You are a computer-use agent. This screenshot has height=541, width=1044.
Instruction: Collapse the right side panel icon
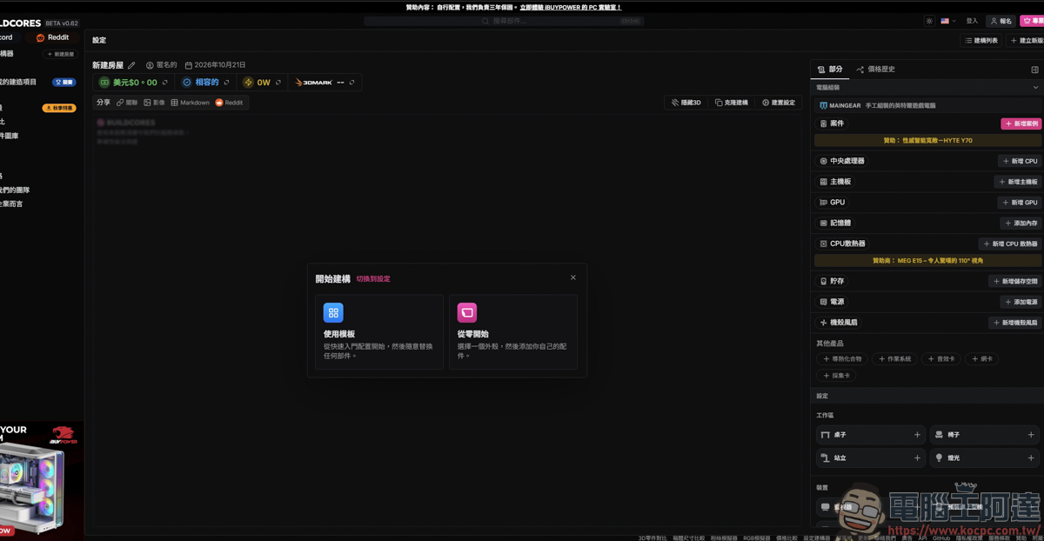point(1034,70)
